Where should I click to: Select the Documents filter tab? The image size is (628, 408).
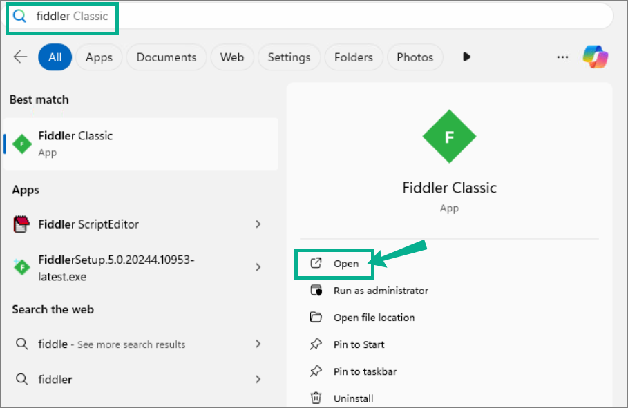166,57
